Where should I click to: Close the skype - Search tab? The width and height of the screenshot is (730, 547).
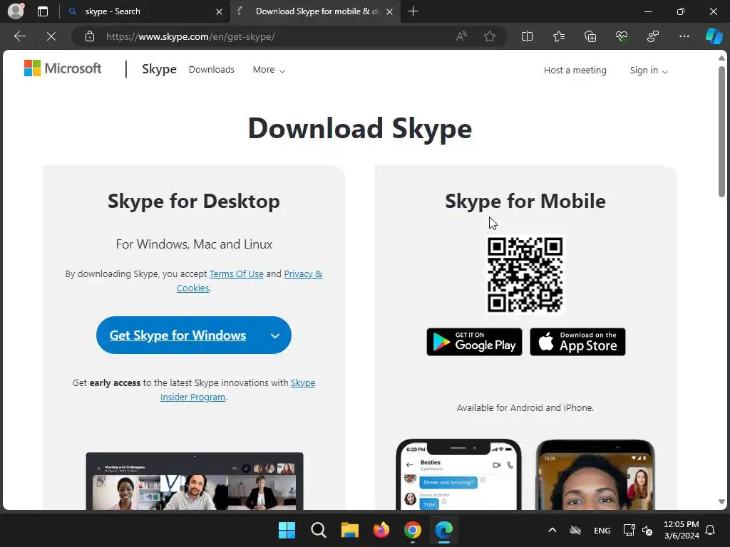click(219, 11)
